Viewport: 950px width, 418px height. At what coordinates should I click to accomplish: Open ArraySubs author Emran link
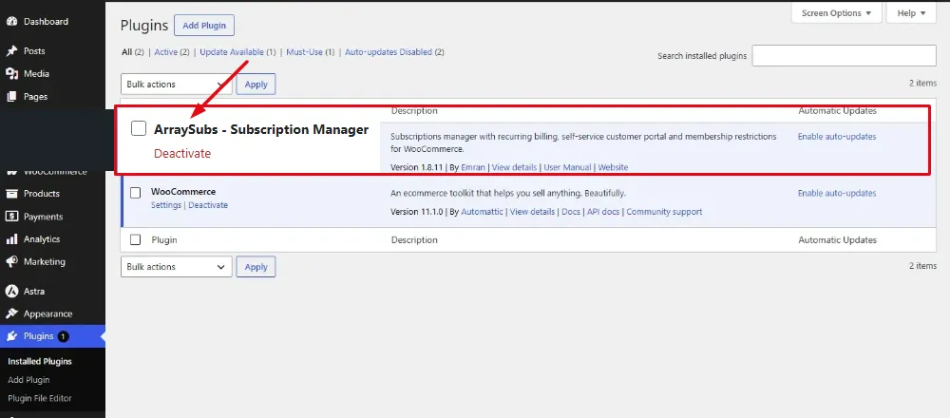point(473,167)
